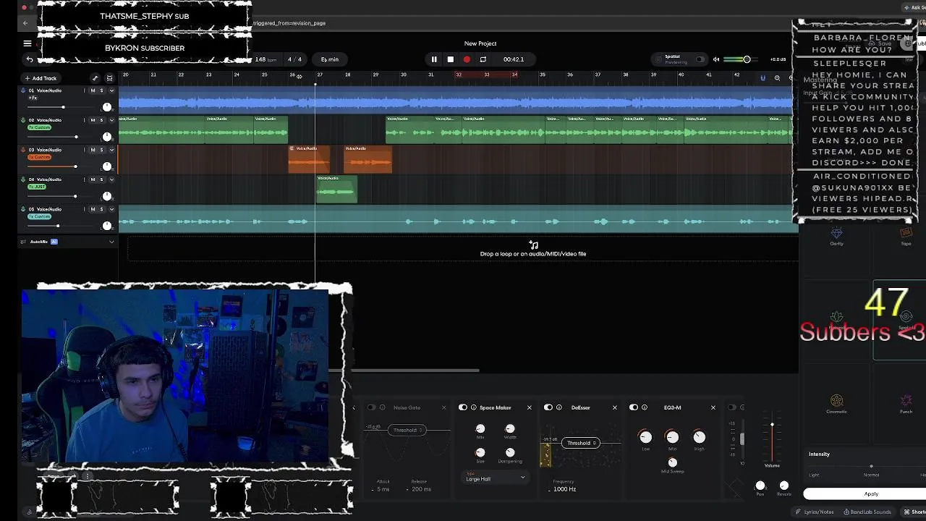This screenshot has width=926, height=521.
Task: Click the track collapse icon beside automation
Action: point(110,78)
